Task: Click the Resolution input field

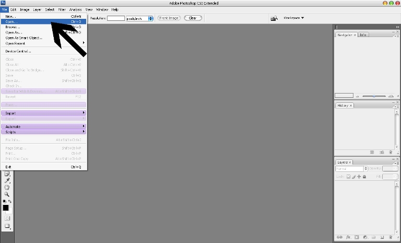Action: [116, 18]
